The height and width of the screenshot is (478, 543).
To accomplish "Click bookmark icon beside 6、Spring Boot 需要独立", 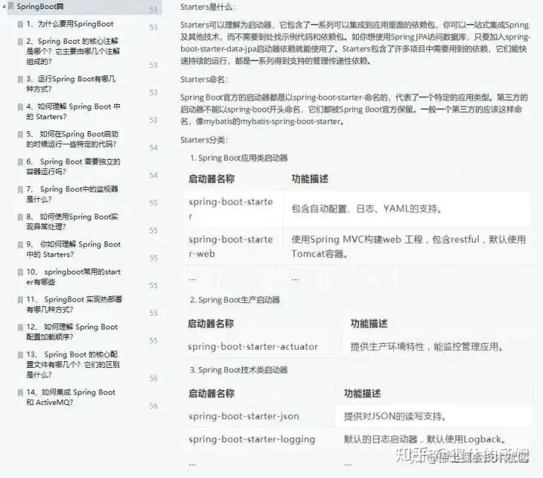I will [20, 162].
